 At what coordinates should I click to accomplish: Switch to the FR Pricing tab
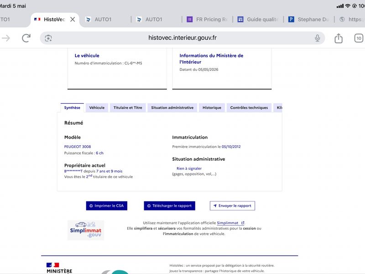(207, 19)
